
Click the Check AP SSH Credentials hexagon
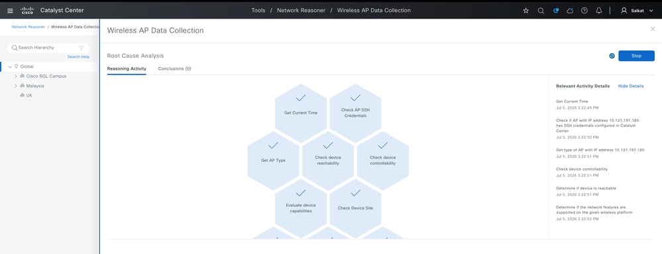pos(355,113)
